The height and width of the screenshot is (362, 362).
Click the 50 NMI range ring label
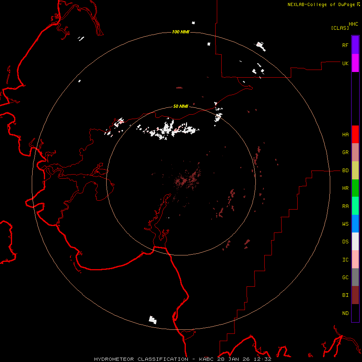coord(181,106)
